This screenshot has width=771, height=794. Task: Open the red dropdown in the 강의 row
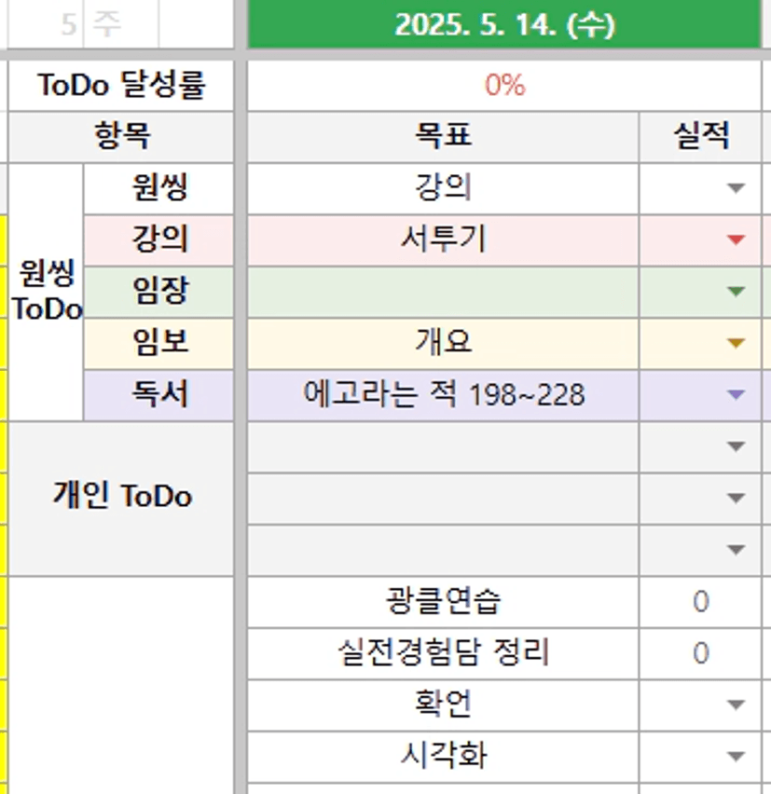(x=737, y=240)
